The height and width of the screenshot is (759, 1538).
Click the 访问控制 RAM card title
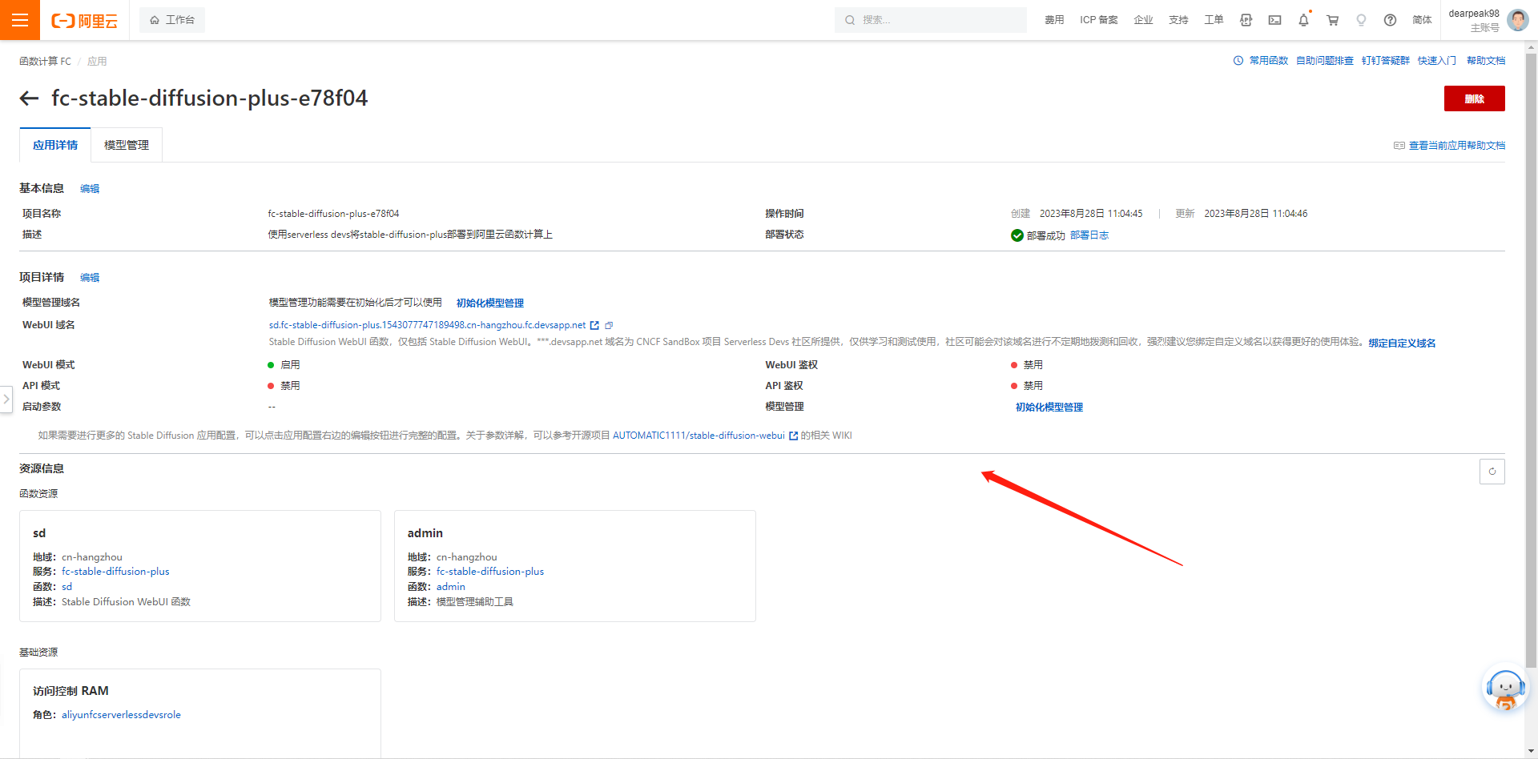[x=70, y=691]
